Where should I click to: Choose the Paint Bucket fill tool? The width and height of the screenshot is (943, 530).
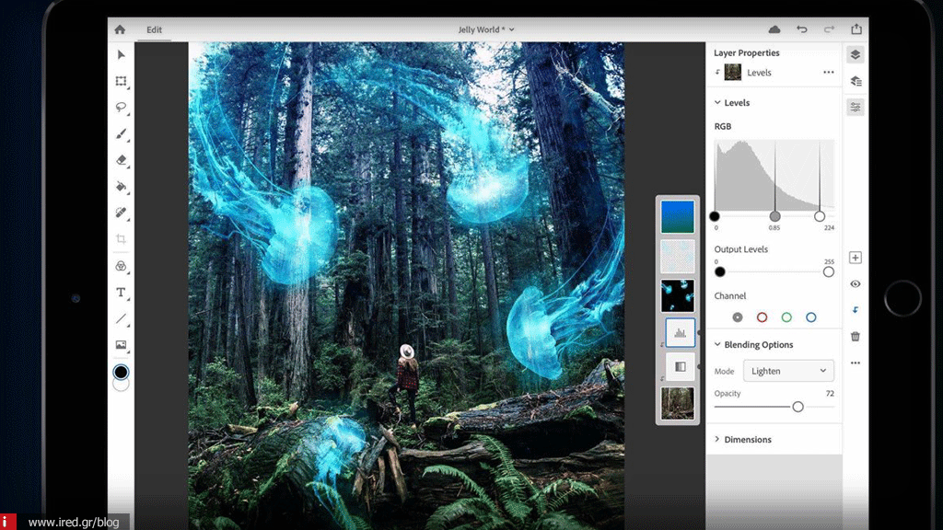tap(121, 187)
